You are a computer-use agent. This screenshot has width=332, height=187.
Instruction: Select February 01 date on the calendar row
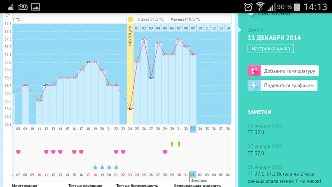(193, 174)
